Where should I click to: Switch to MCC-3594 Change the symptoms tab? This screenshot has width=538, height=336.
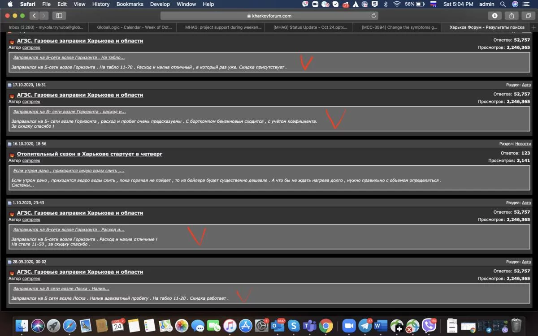399,27
